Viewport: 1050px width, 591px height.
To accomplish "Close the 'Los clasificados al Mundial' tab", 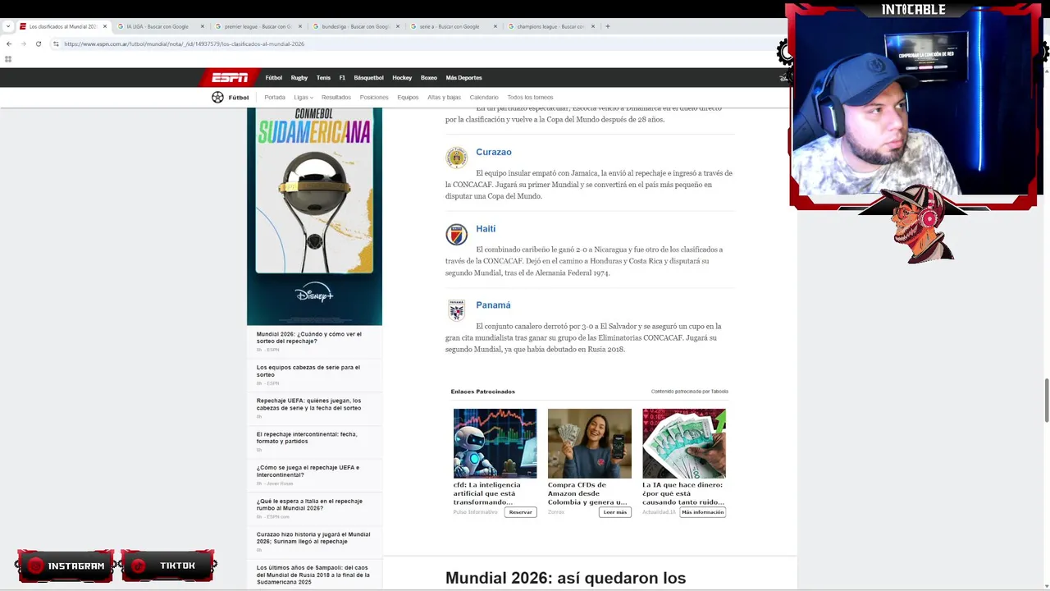I will (105, 26).
